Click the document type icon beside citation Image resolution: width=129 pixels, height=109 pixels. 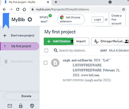coord(55,63)
